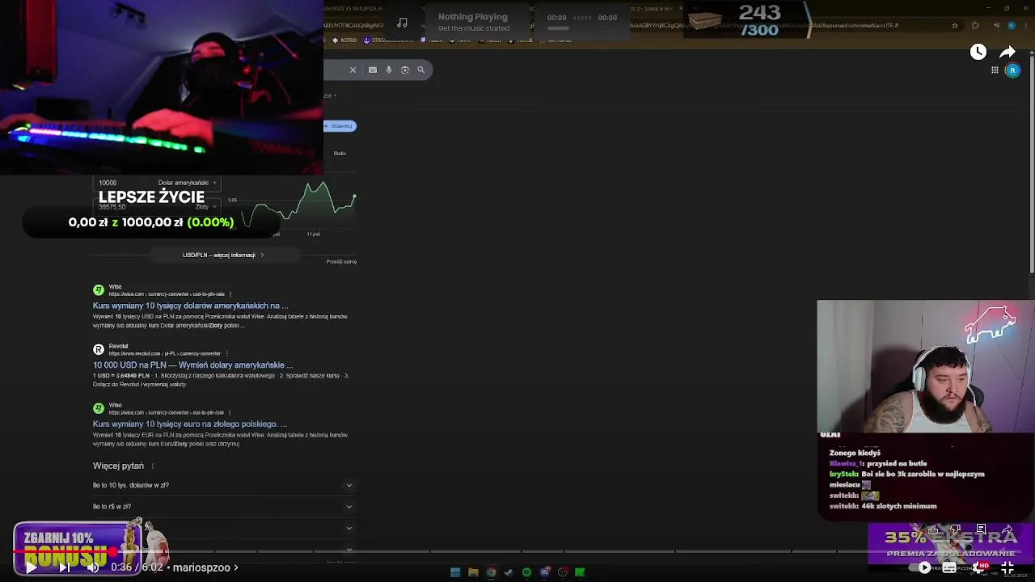Screen dimensions: 1035x582
Task: Open the options menu of the first Wise result
Action: pyautogui.click(x=230, y=294)
